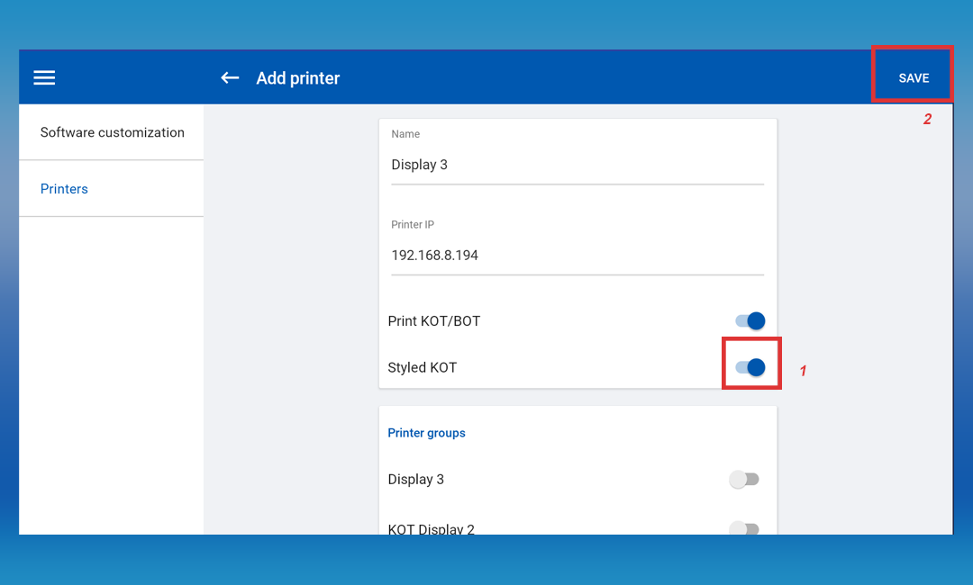Enable the KOT Display 2 group switch

point(744,528)
